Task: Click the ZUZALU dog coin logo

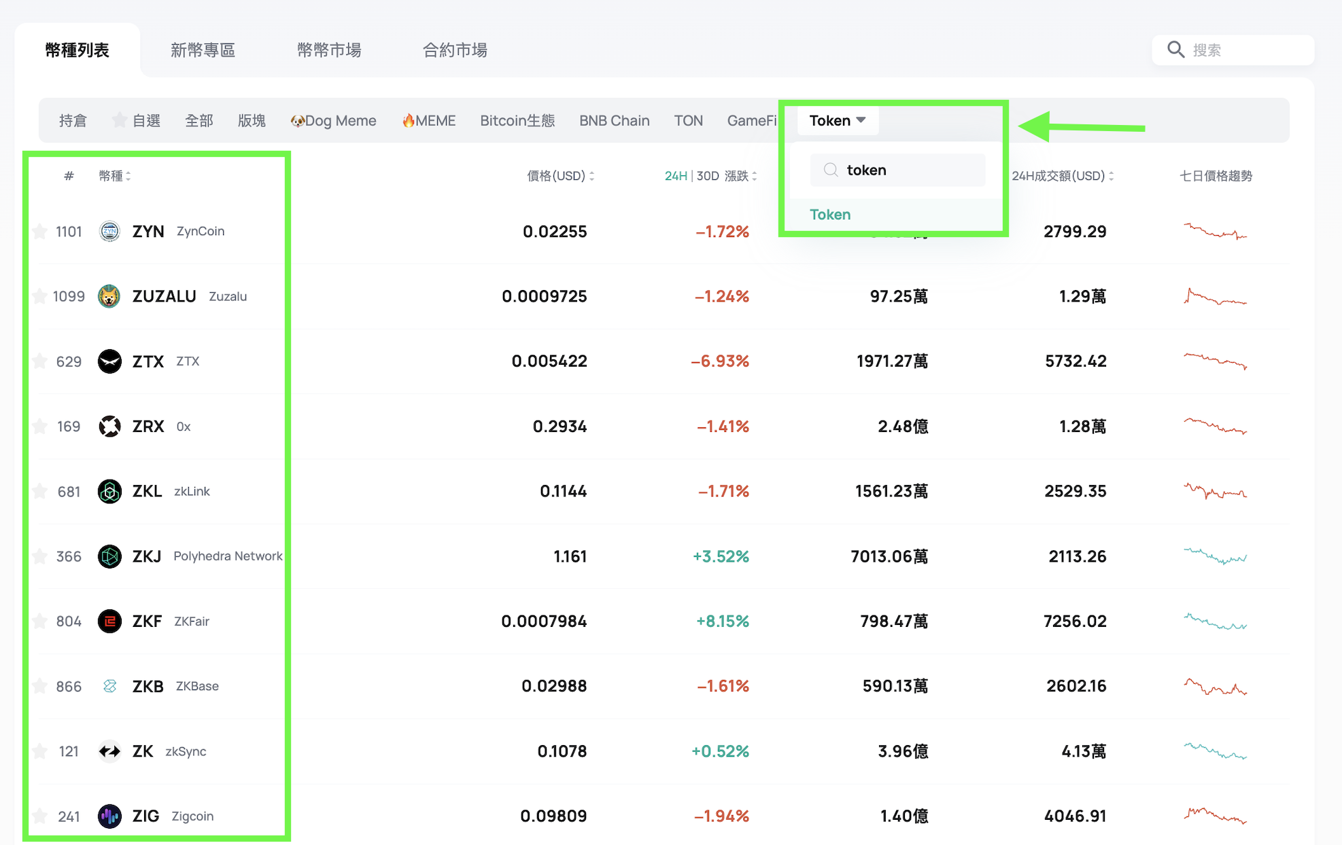Action: pyautogui.click(x=109, y=296)
